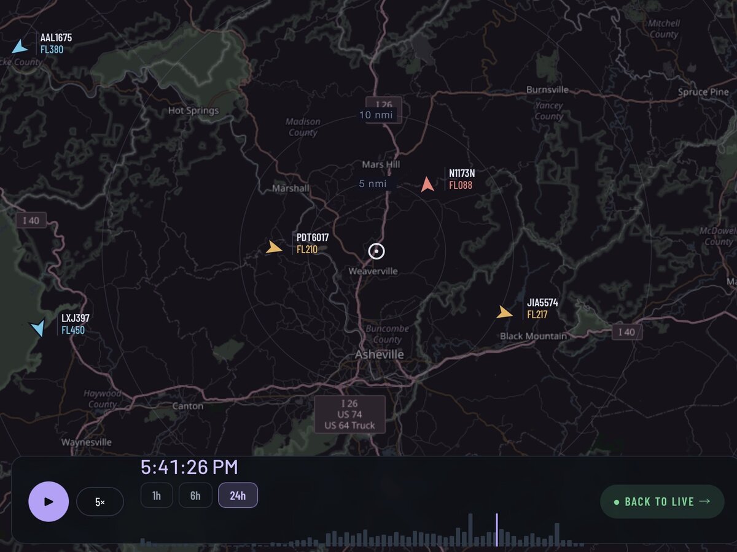Click the Black Mountain label
Image resolution: width=737 pixels, height=552 pixels.
coord(534,336)
